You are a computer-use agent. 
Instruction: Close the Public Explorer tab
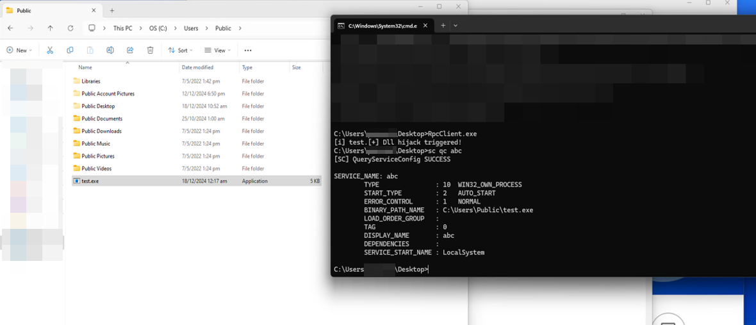tap(94, 10)
